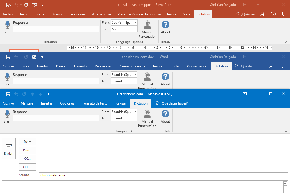
Task: Click the Response field in Outlook message
Action: click(56, 118)
